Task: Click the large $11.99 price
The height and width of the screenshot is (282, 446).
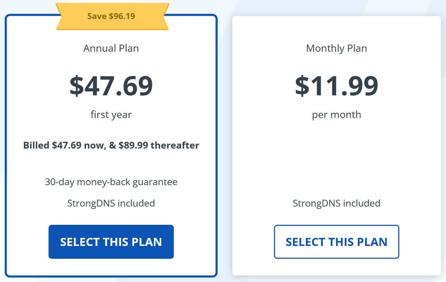Action: point(336,86)
